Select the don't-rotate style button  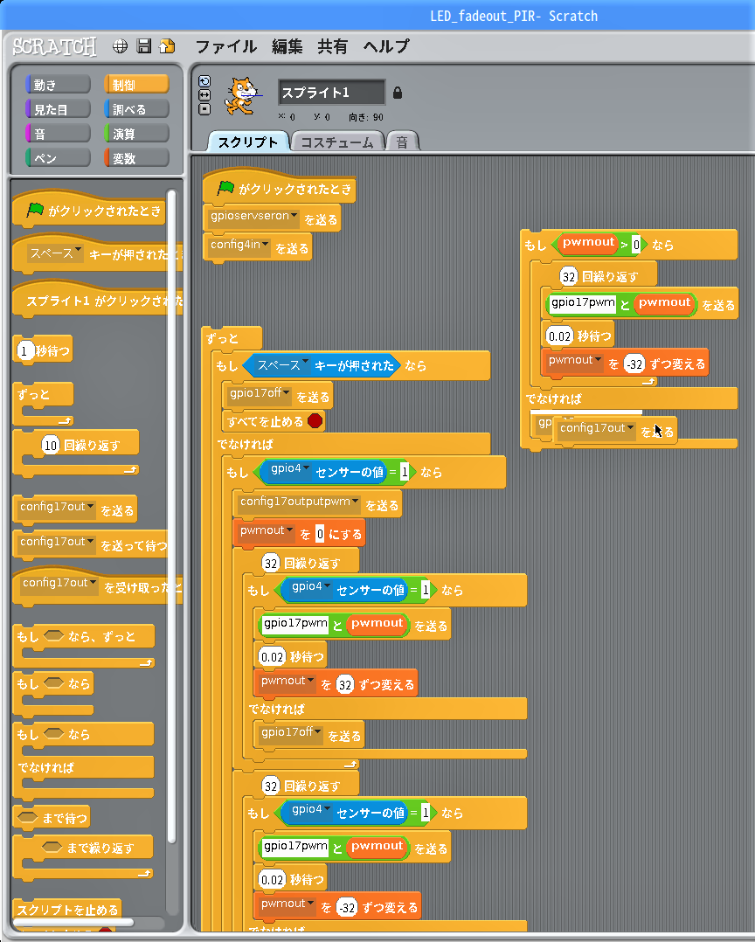pos(204,109)
